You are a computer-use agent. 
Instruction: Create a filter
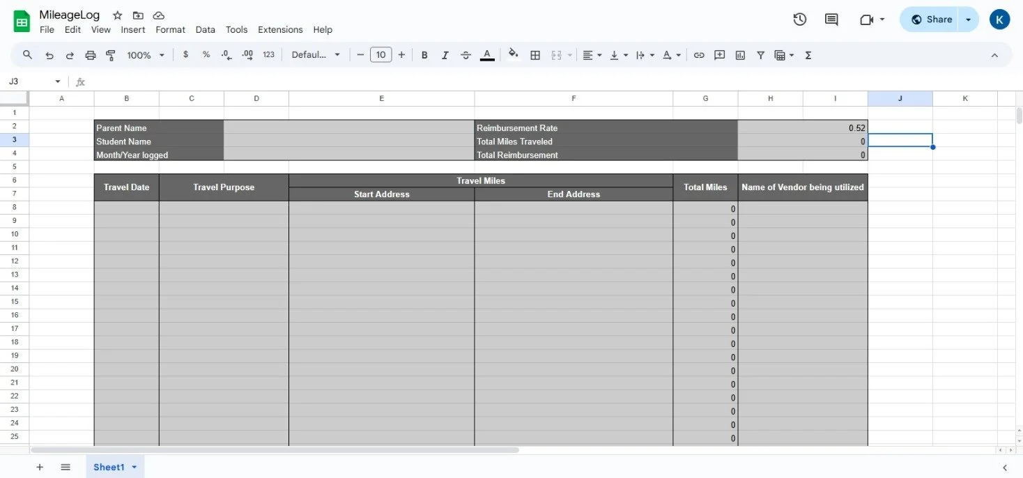760,55
